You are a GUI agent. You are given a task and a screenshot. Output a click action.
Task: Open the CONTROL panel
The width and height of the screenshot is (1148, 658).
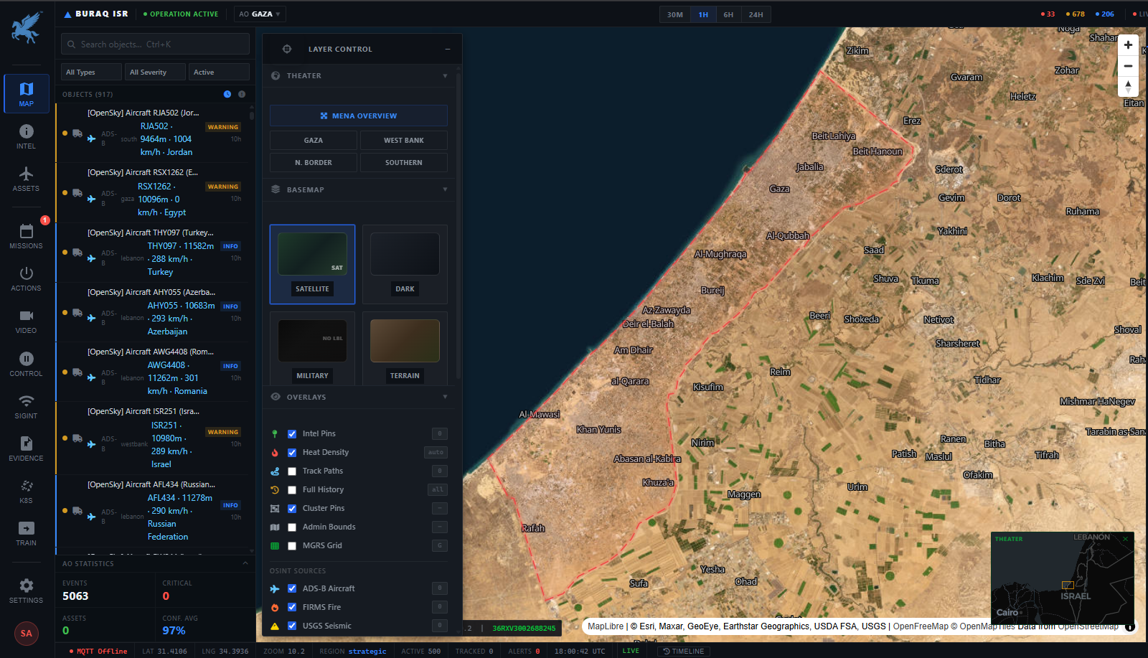26,364
